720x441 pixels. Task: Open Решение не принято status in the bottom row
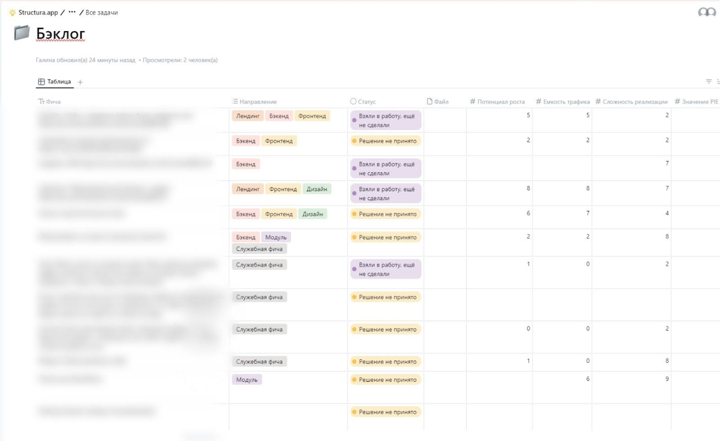(386, 412)
